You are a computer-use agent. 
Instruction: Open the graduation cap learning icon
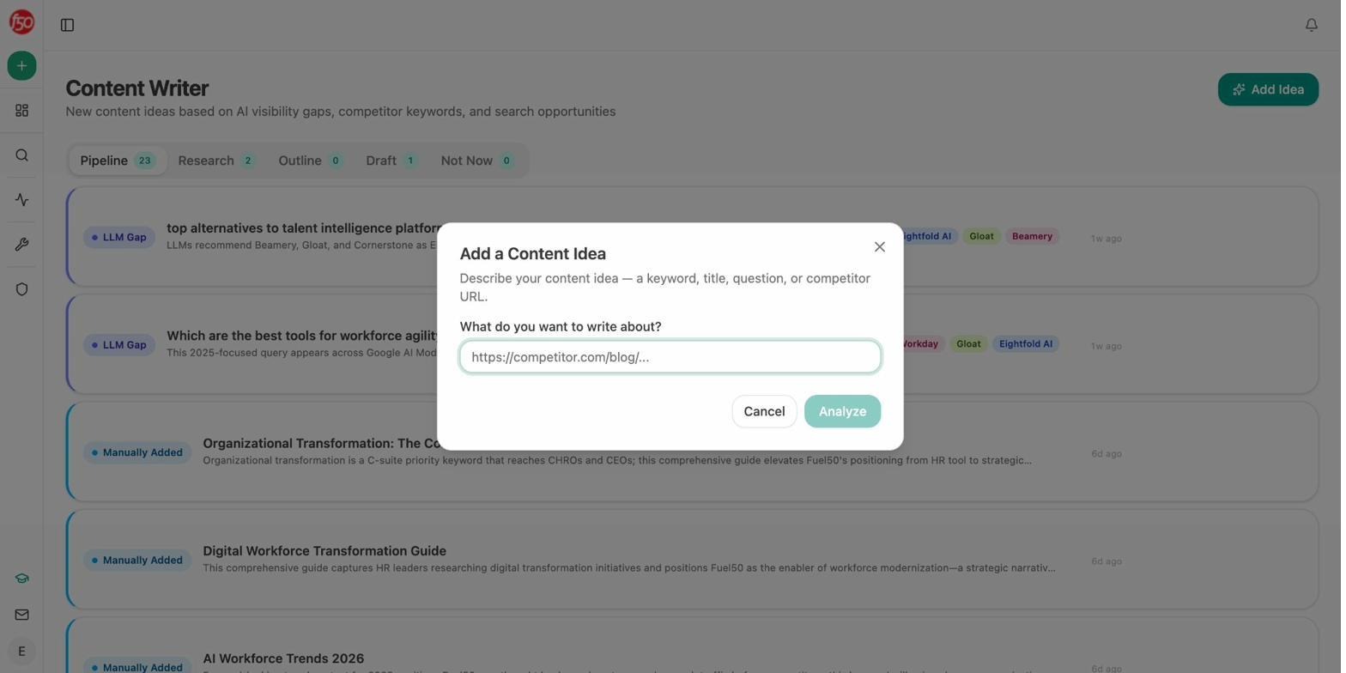pos(21,578)
